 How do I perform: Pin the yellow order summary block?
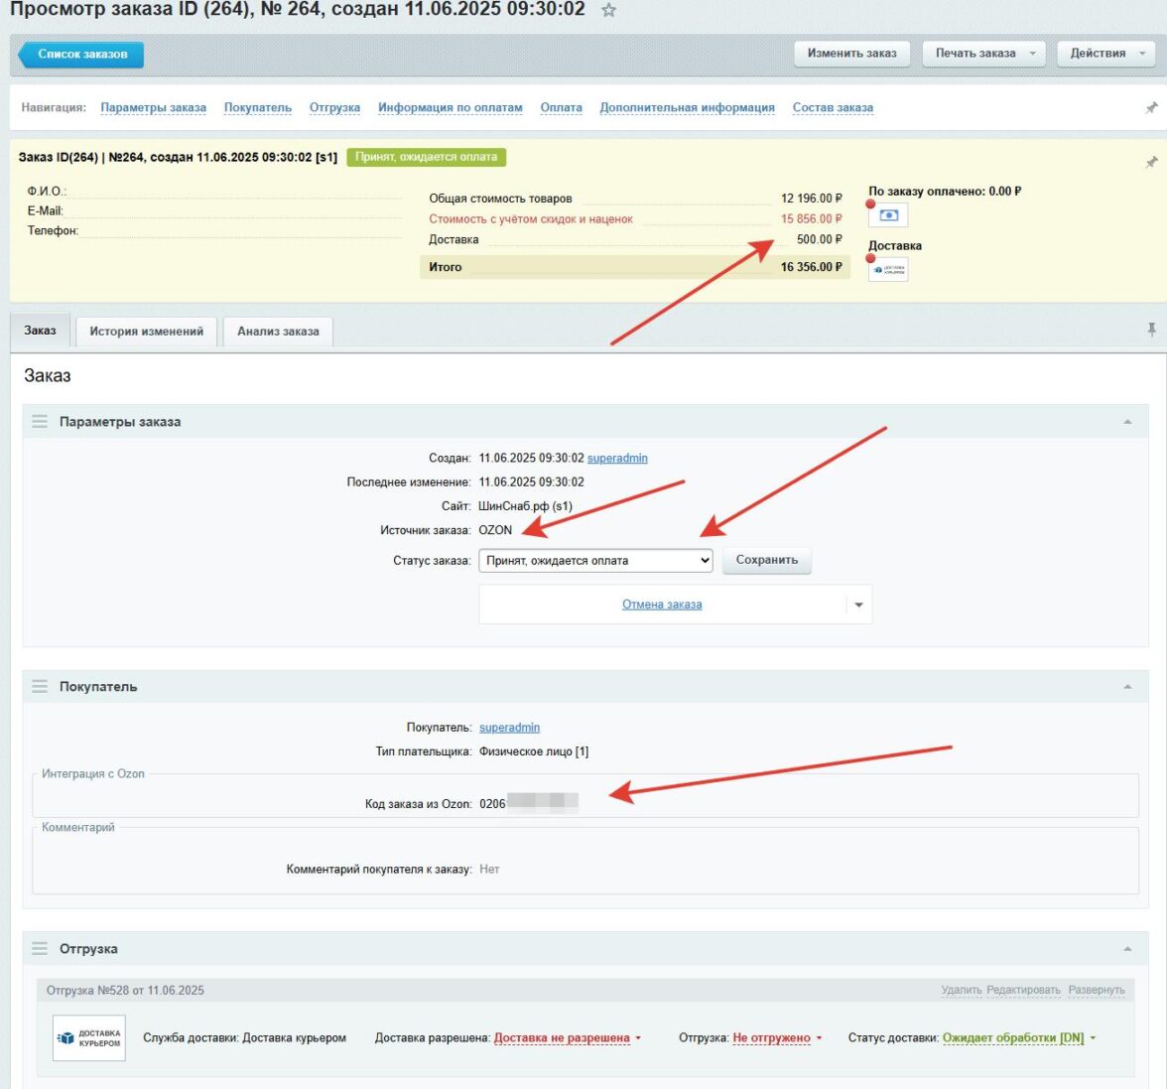(x=1151, y=162)
